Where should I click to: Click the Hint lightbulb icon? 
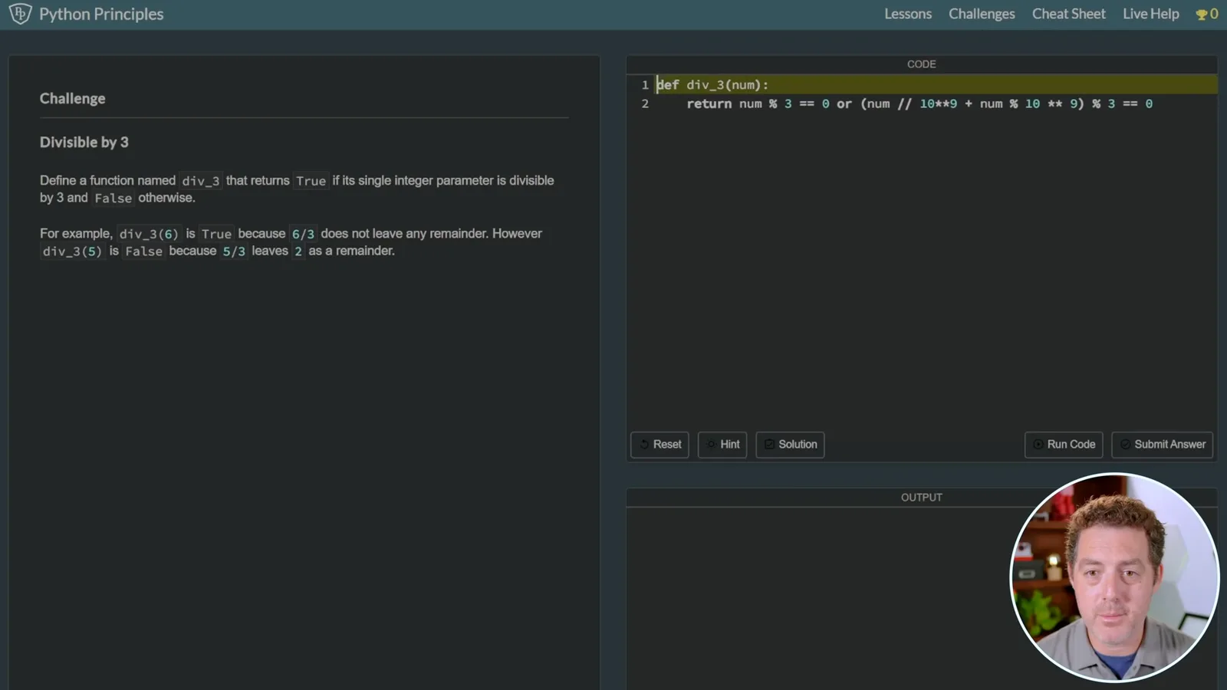[x=712, y=444]
